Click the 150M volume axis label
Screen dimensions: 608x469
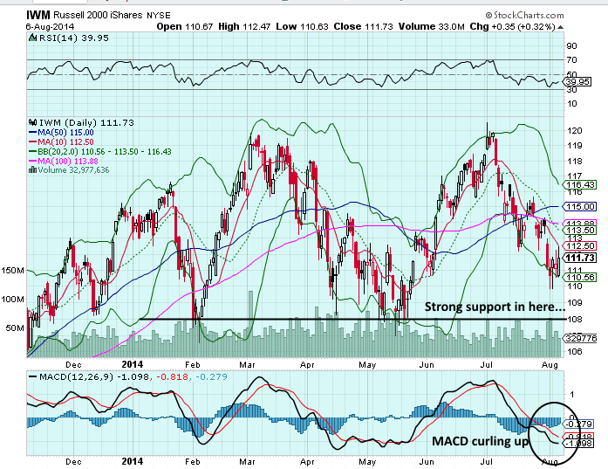pyautogui.click(x=13, y=271)
